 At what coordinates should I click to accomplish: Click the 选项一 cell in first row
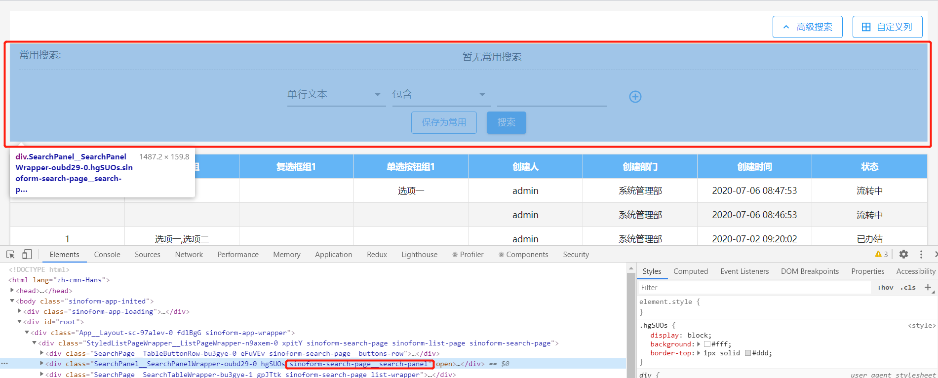coord(411,190)
